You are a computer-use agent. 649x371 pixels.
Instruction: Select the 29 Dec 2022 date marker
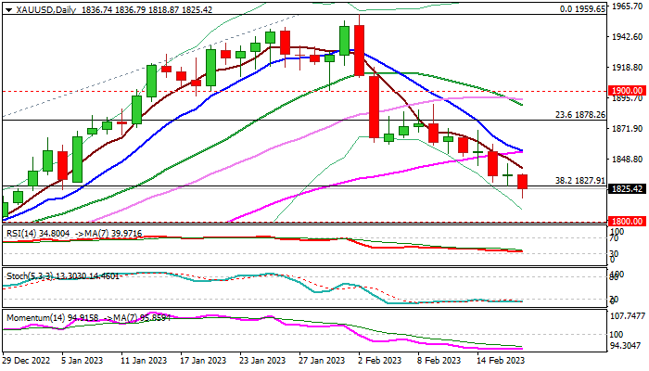tap(27, 360)
